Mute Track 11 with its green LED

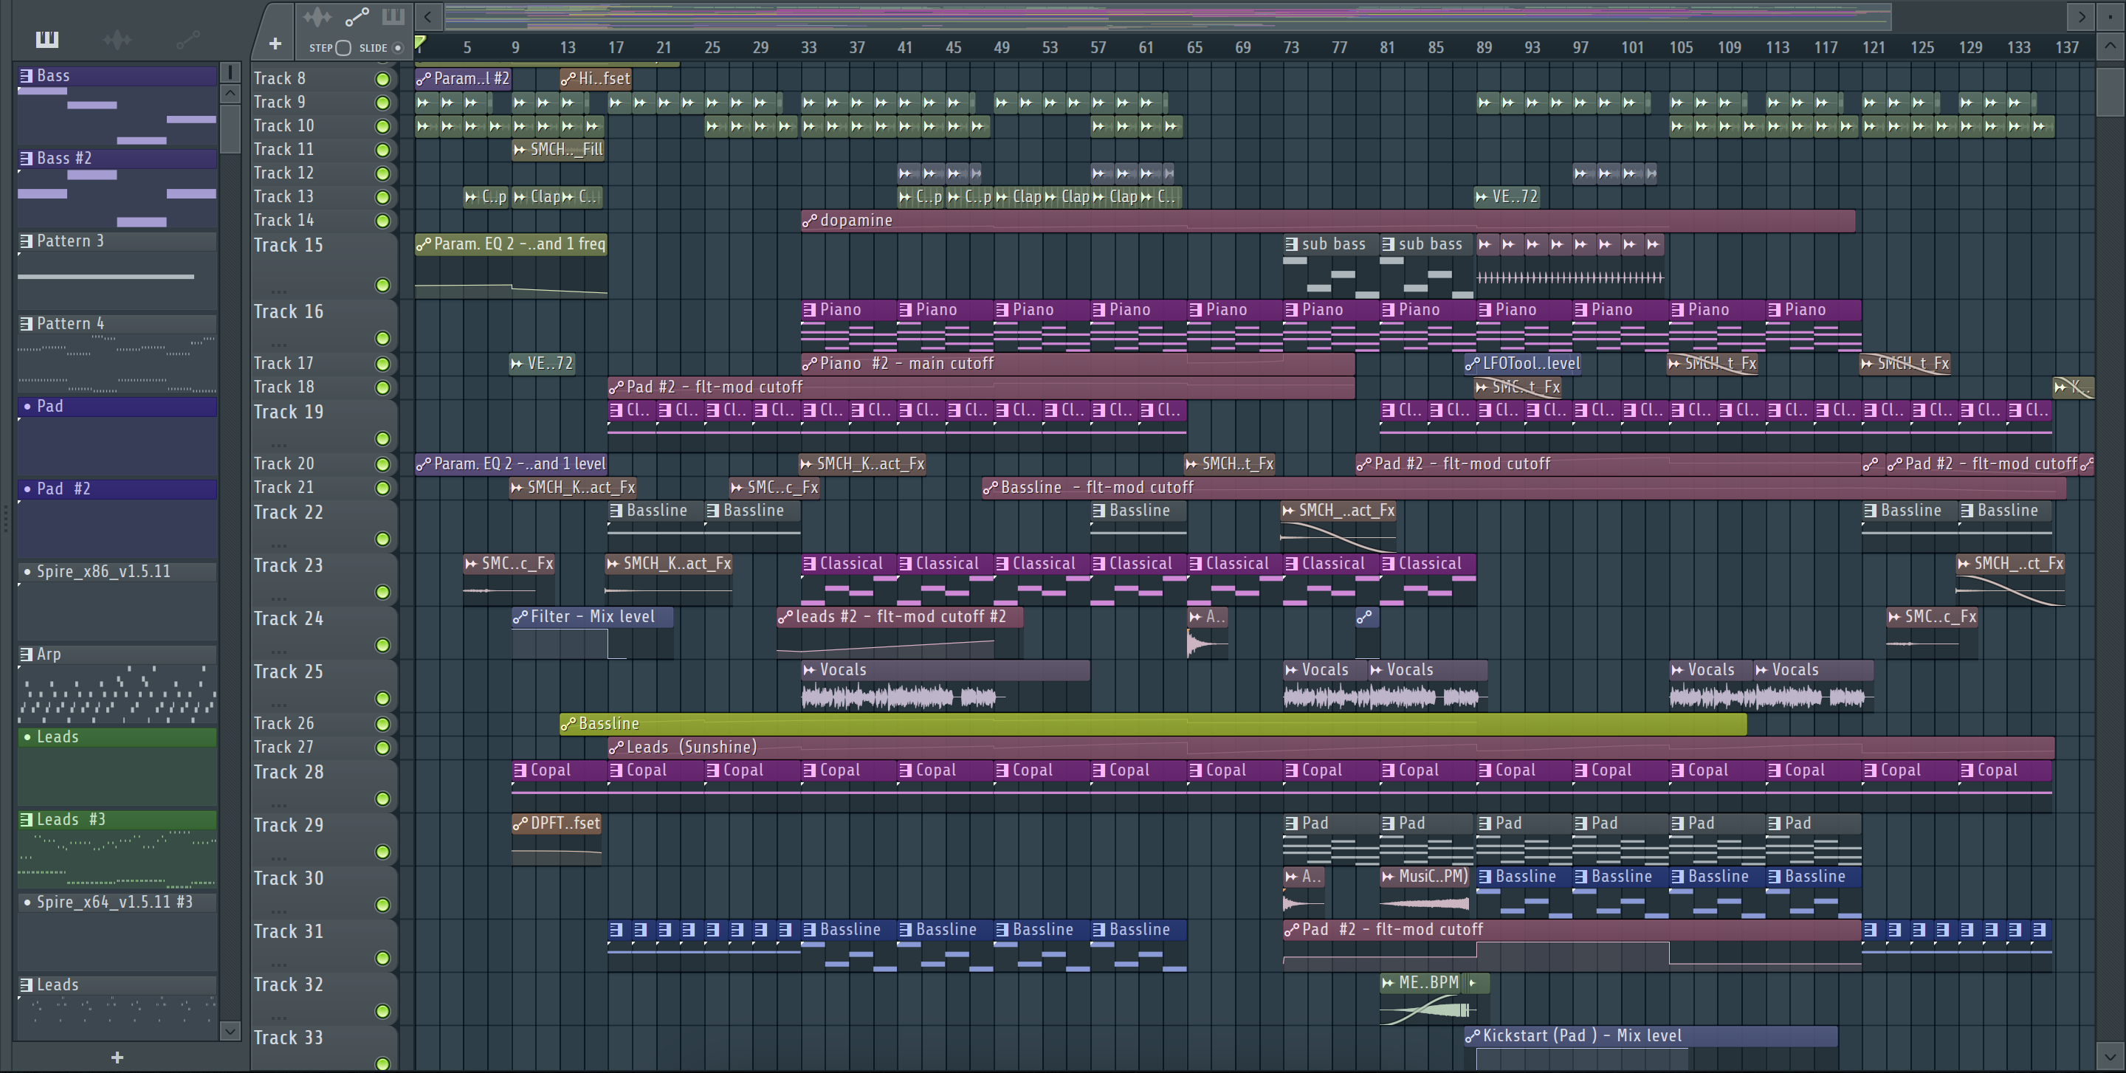(x=382, y=150)
